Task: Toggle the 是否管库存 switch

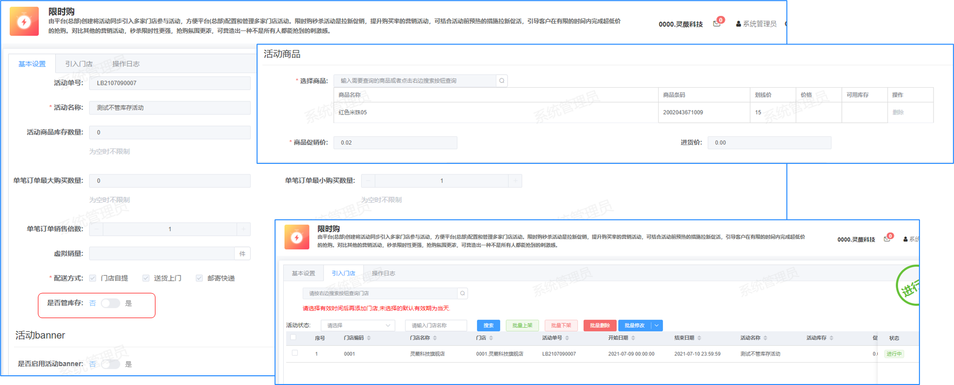Action: (x=110, y=303)
